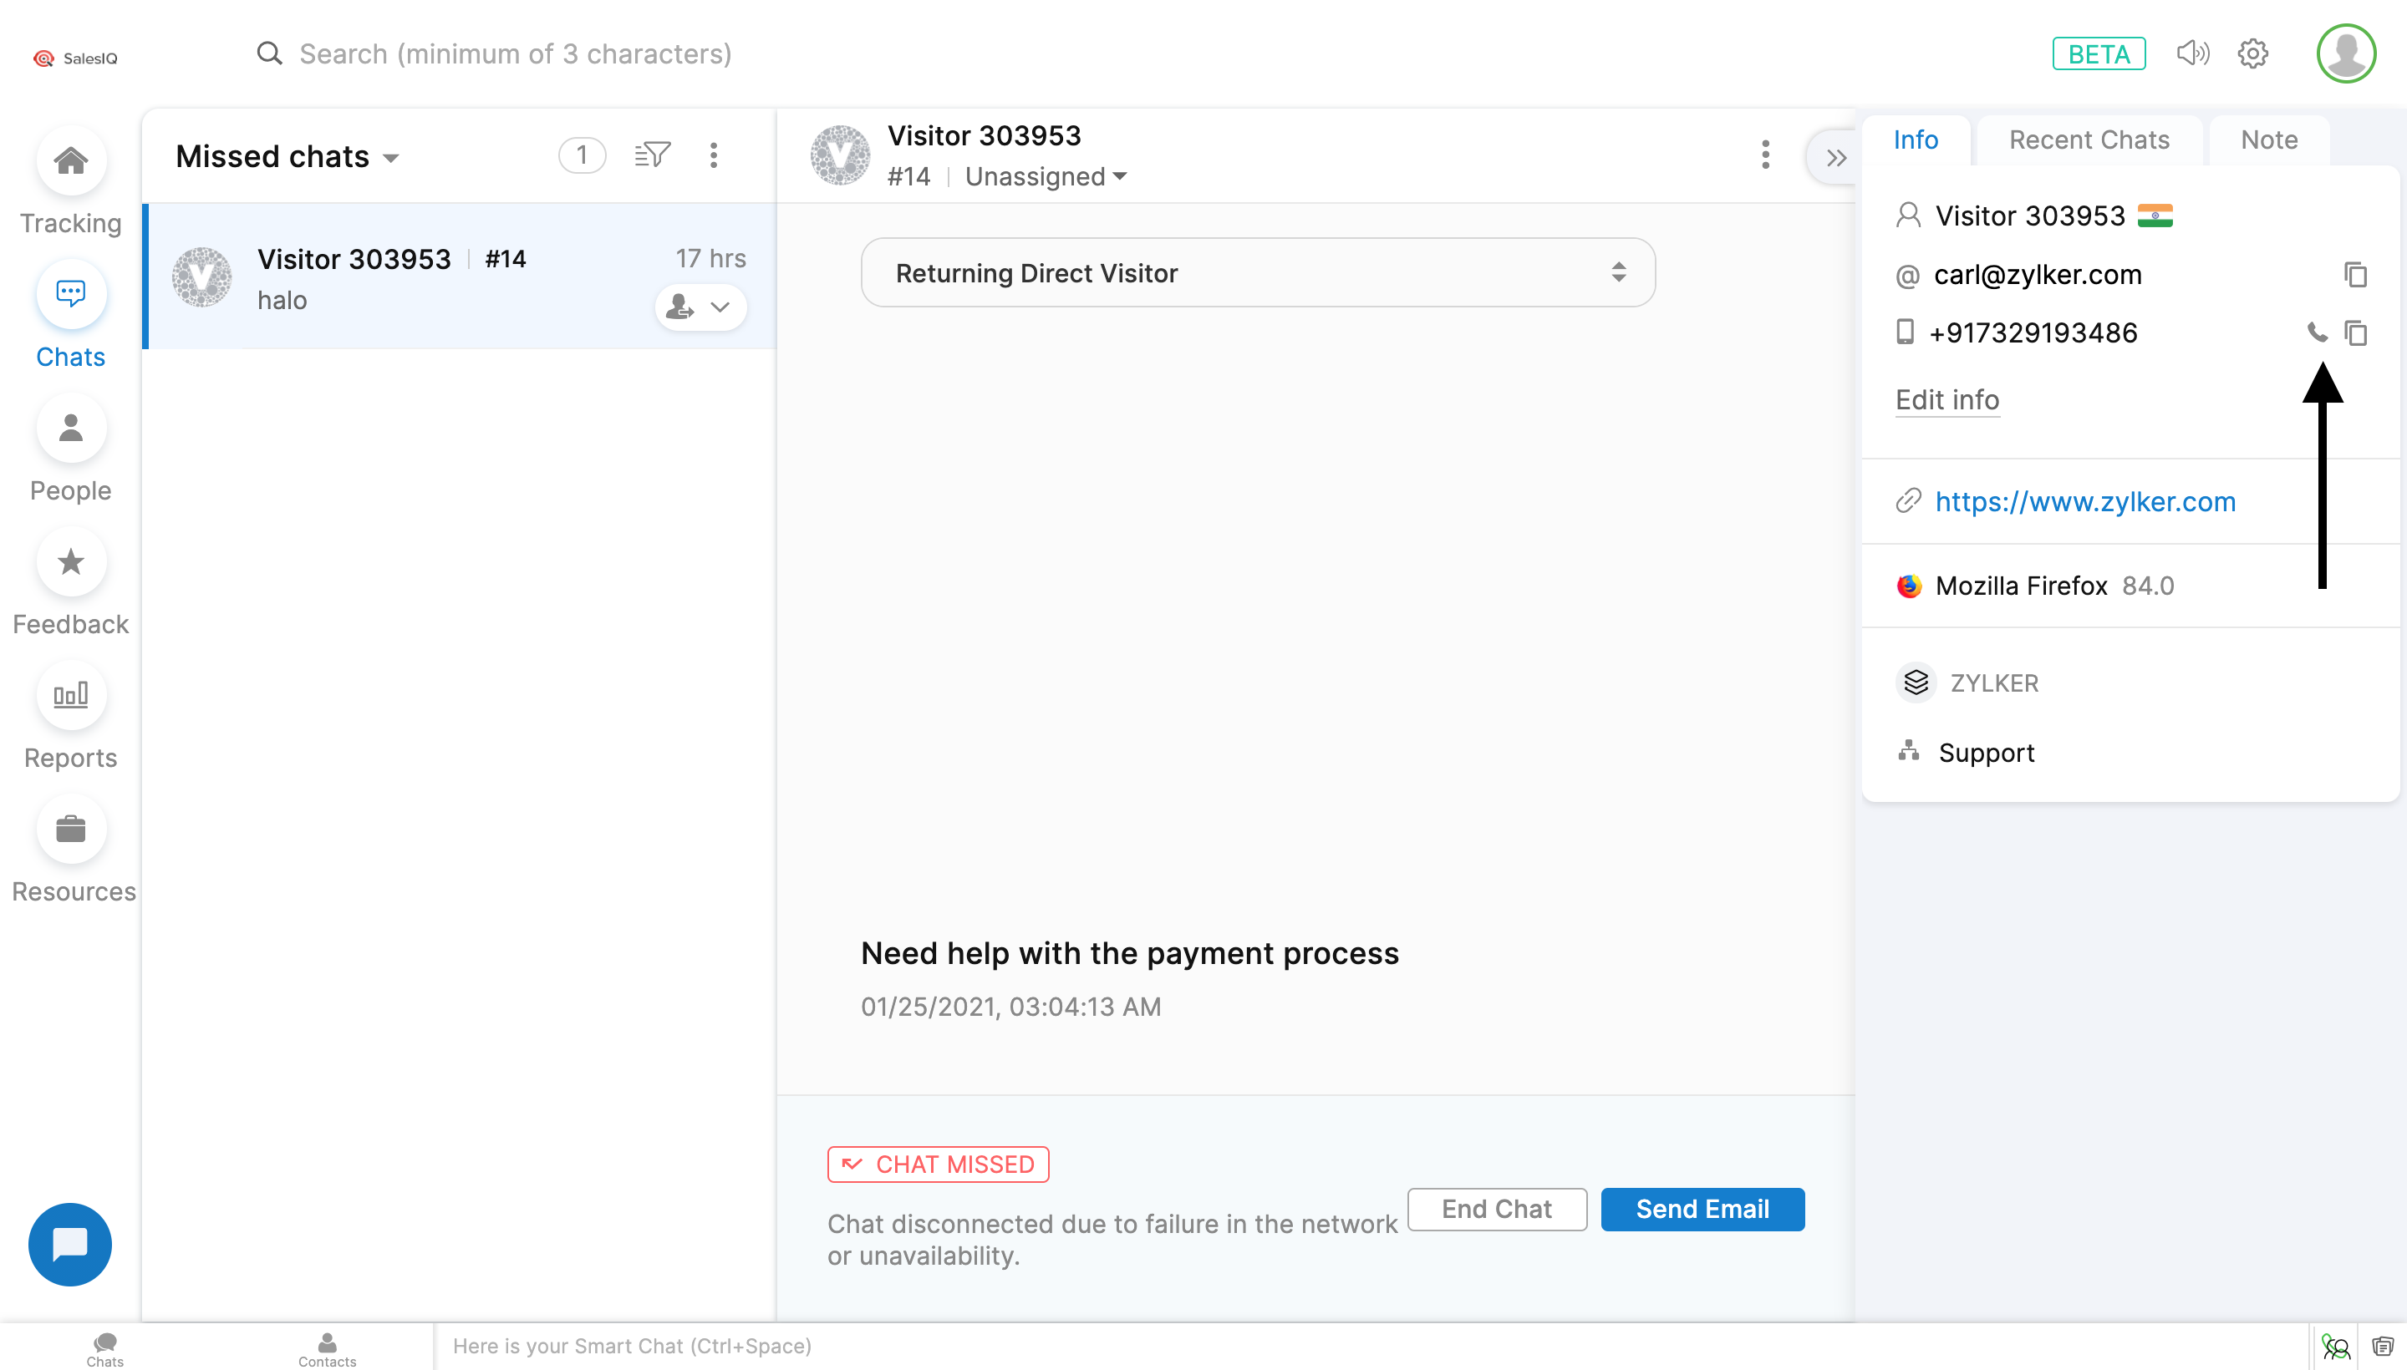Go to Tracking home icon

click(70, 162)
